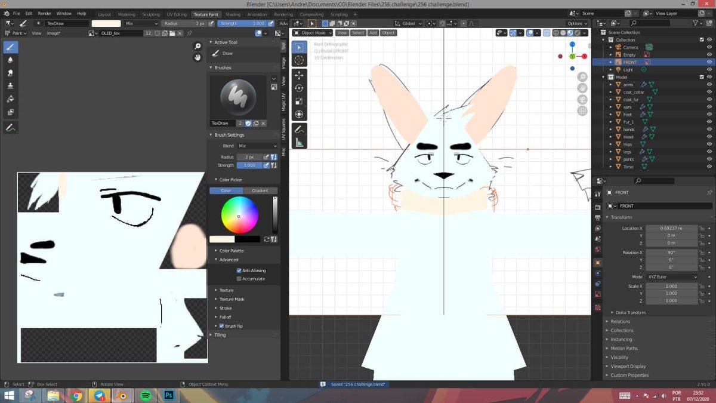Image resolution: width=716 pixels, height=403 pixels.
Task: Expand the Delta Transform section
Action: pyautogui.click(x=631, y=312)
